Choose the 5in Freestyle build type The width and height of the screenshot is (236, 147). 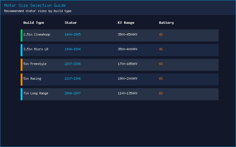point(35,64)
